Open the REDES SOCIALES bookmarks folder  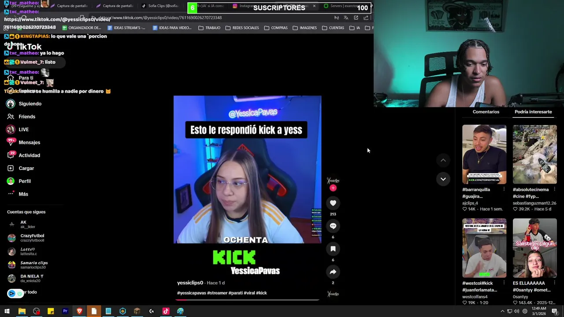pos(242,28)
